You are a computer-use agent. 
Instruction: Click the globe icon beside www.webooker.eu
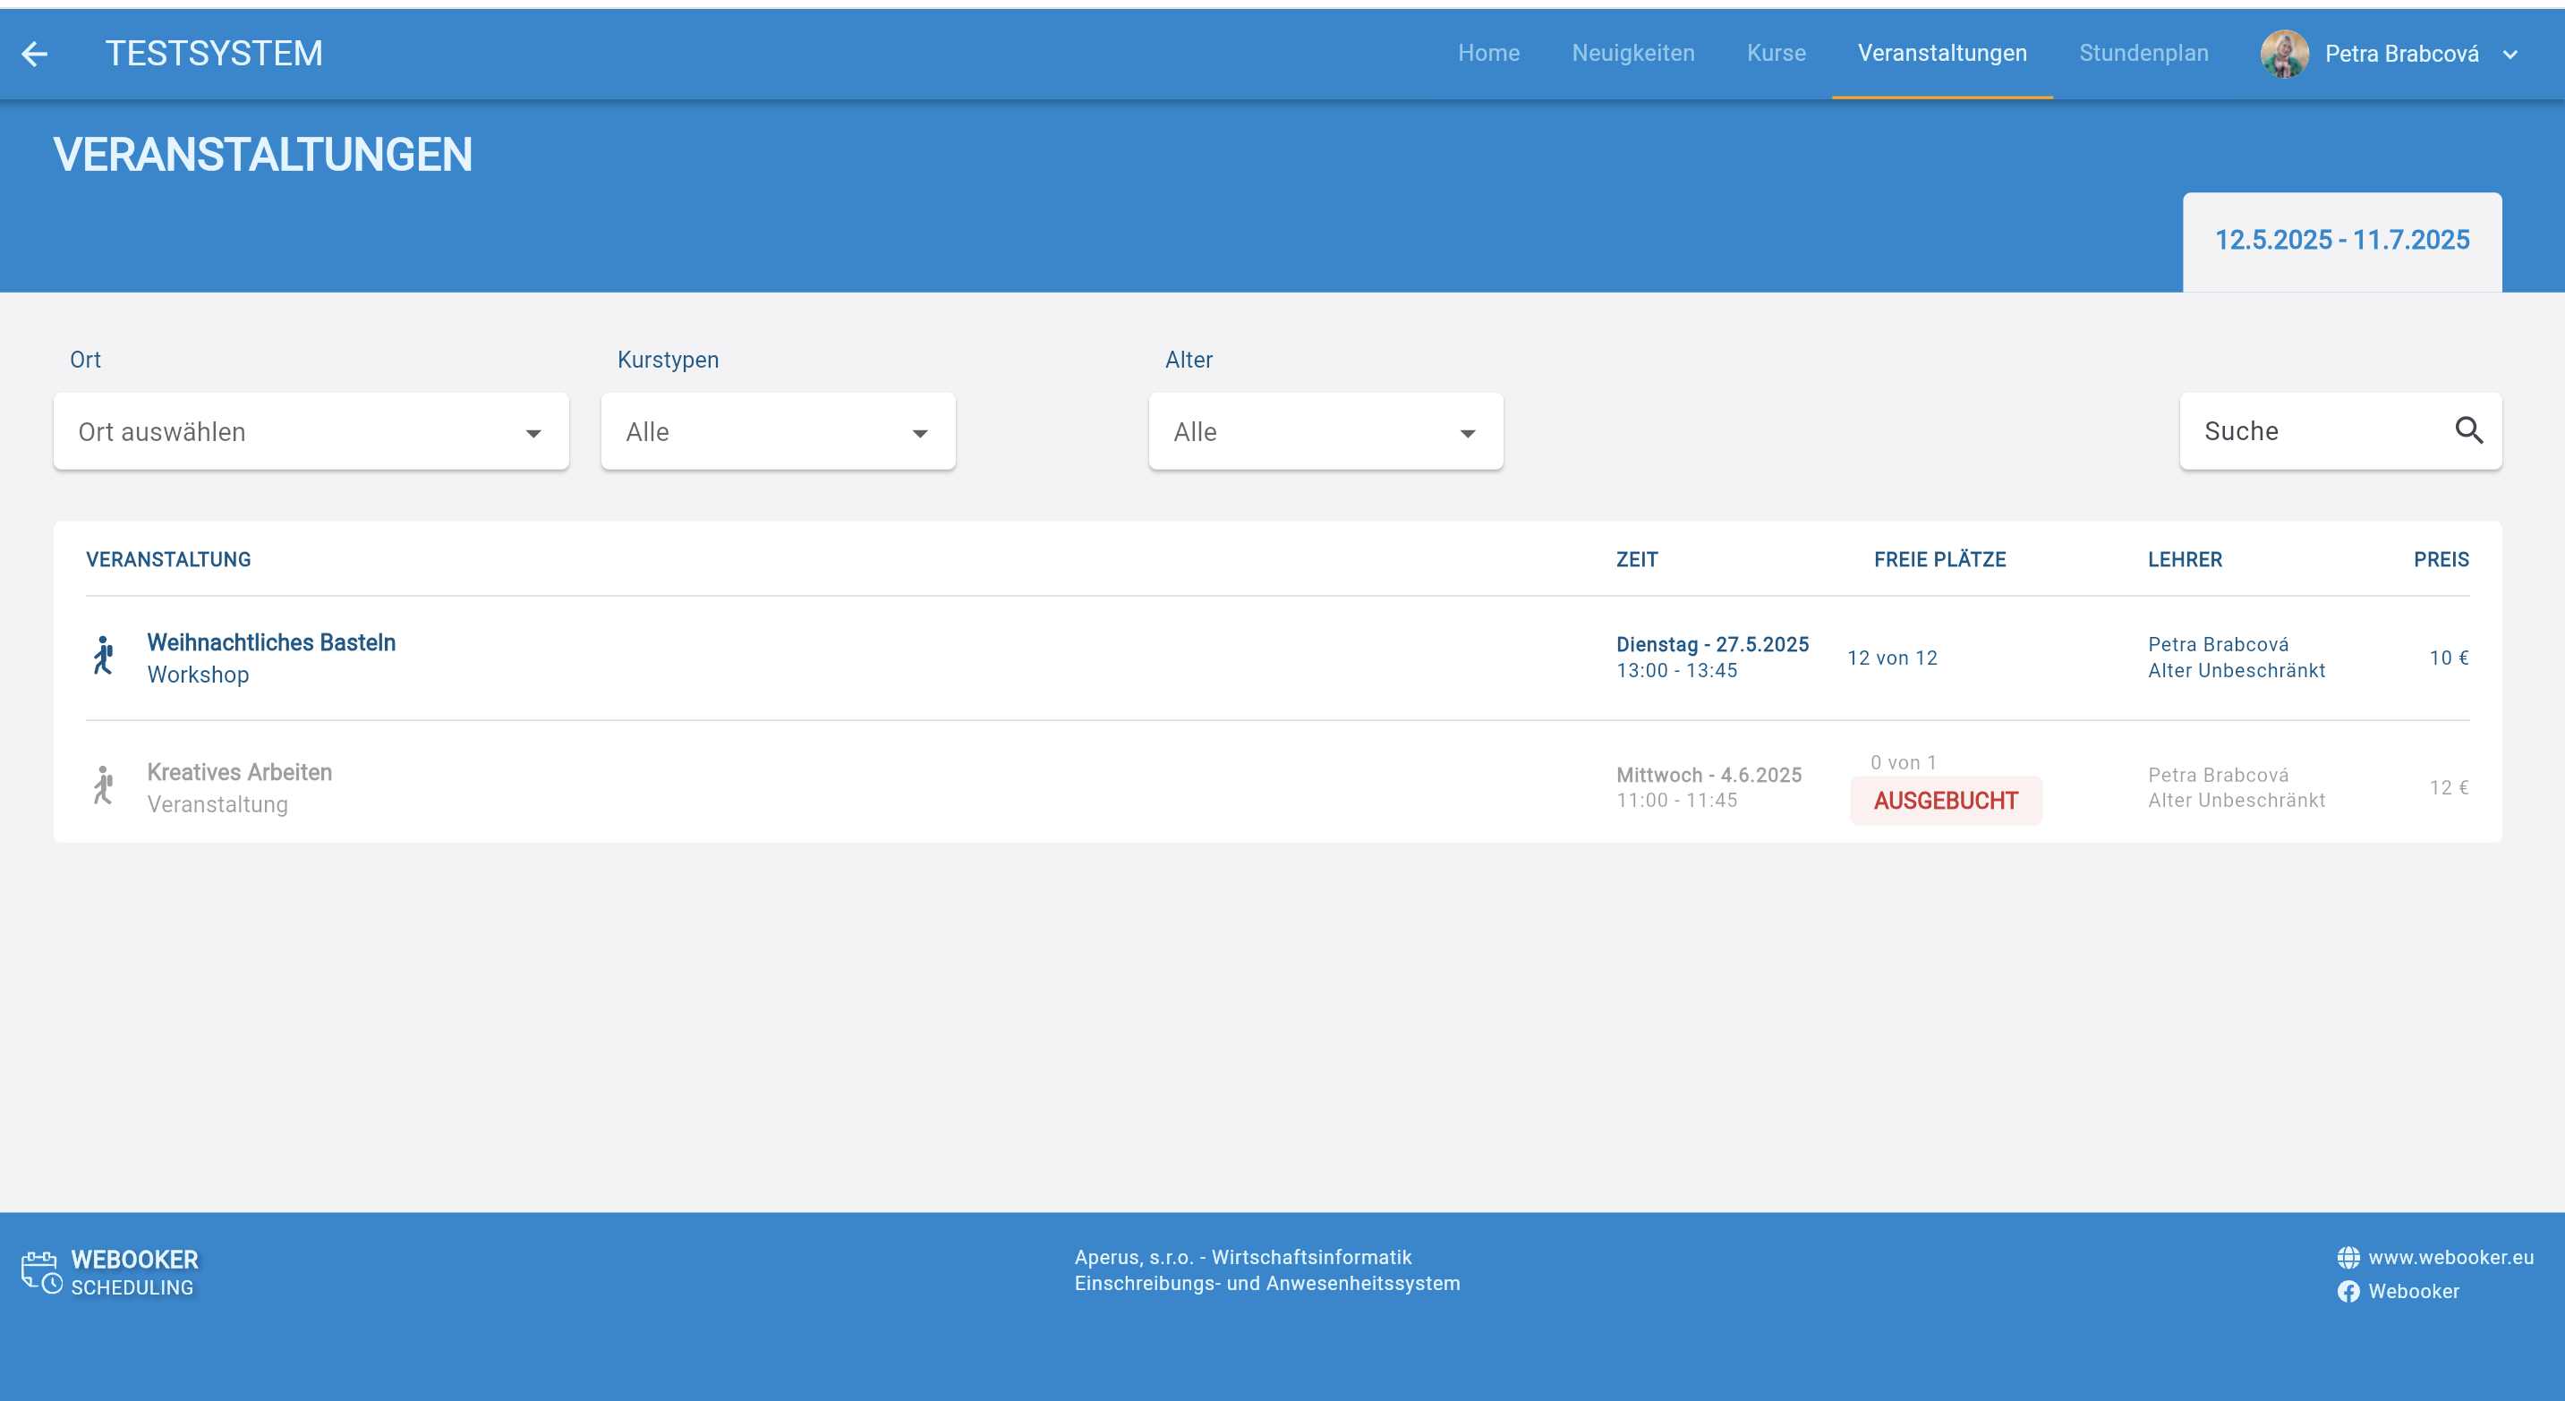[x=2348, y=1258]
